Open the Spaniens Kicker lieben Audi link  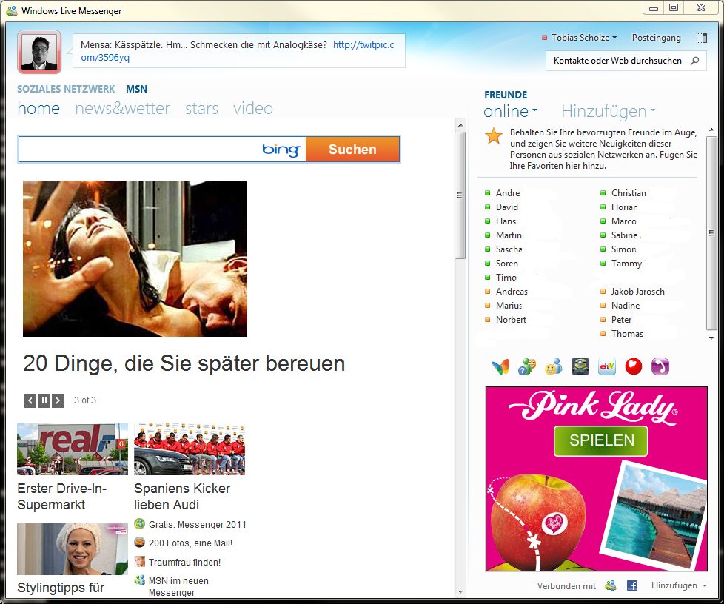coord(182,497)
